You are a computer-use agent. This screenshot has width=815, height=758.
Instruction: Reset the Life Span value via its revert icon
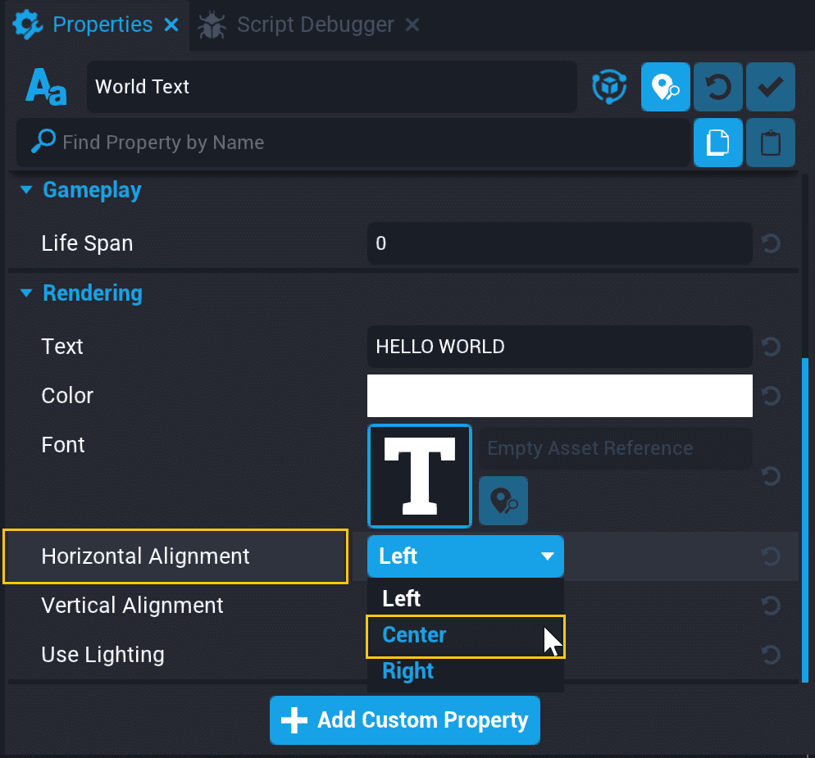(769, 243)
